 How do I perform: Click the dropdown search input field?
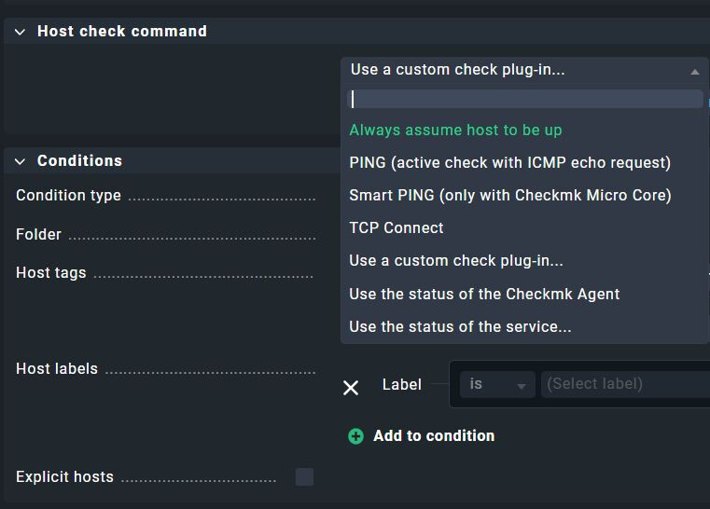(x=525, y=100)
